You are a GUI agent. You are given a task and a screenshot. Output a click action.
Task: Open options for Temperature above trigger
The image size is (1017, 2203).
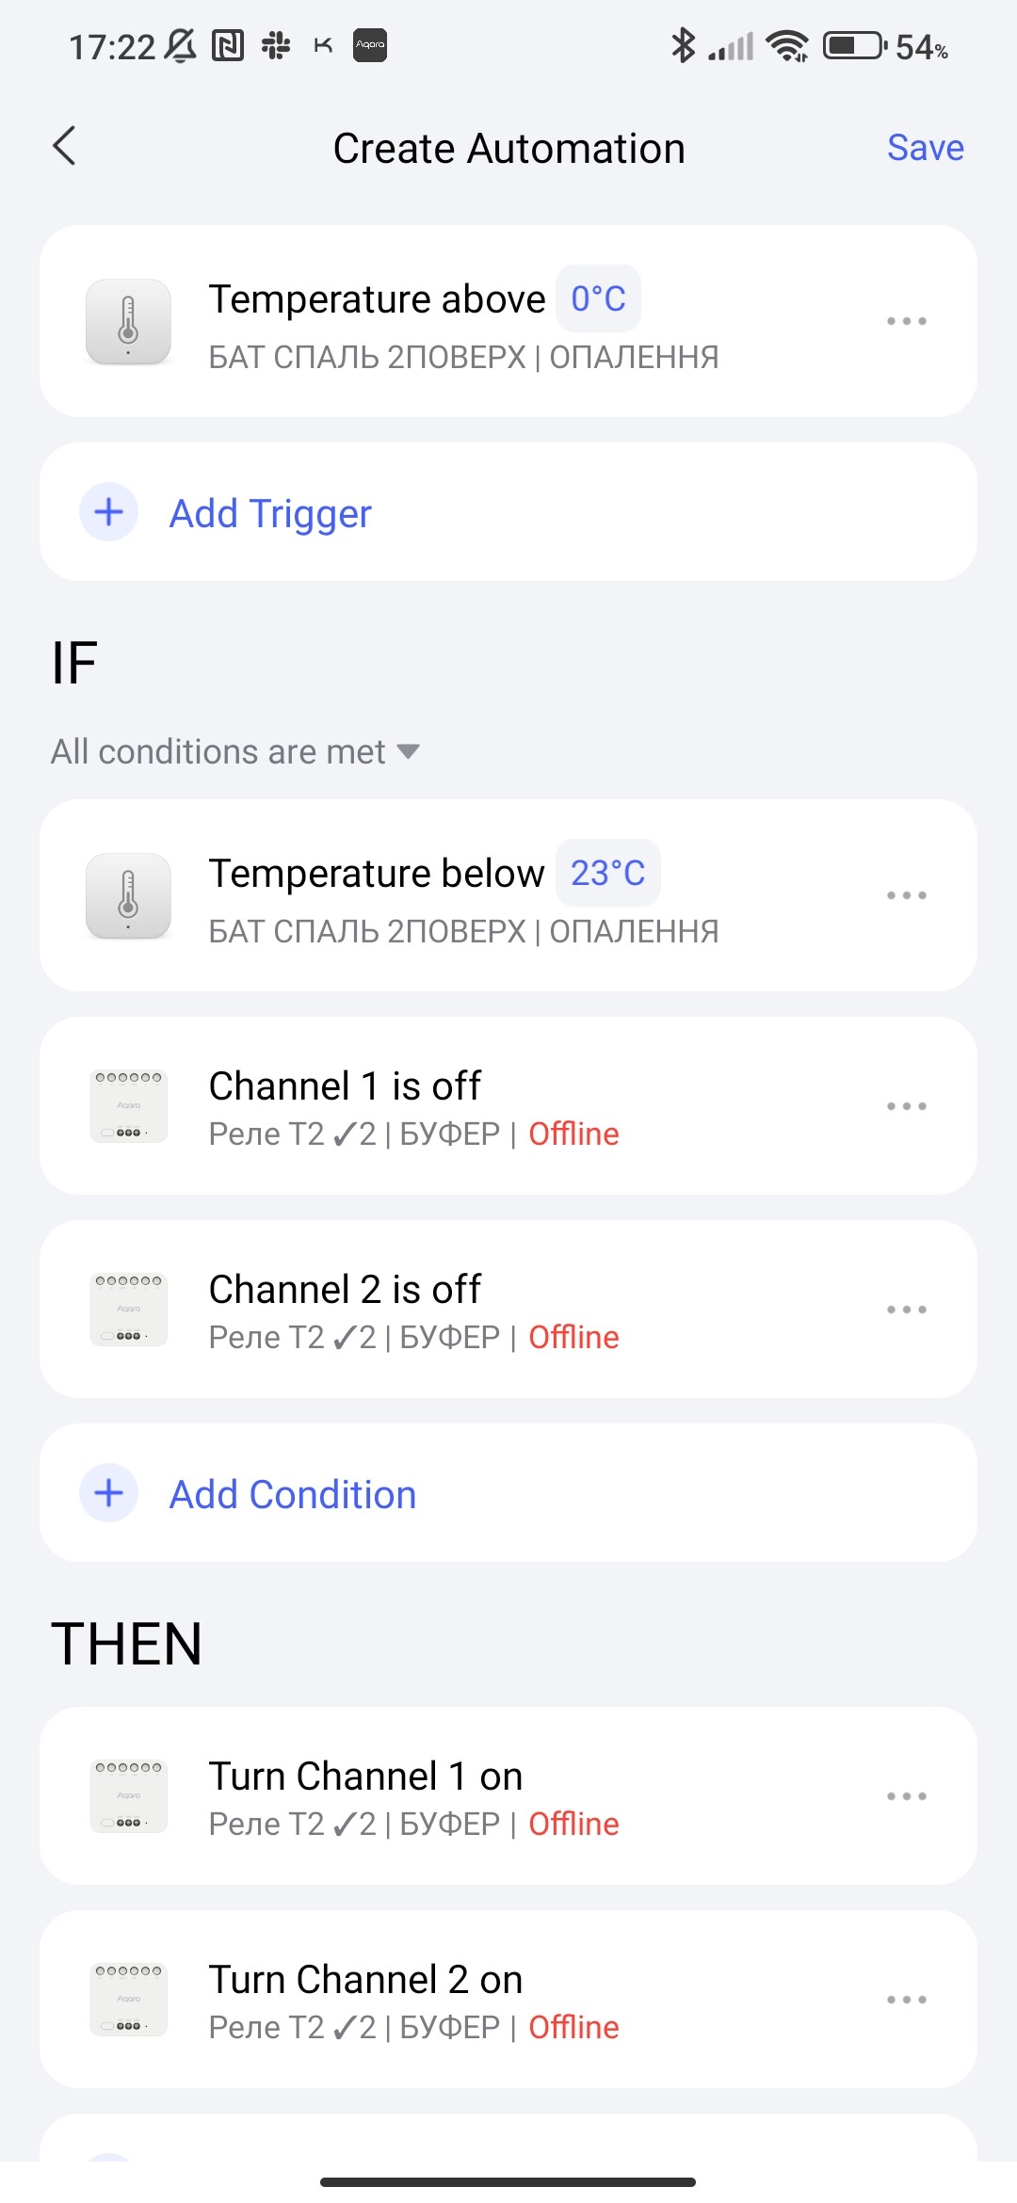[x=906, y=321]
